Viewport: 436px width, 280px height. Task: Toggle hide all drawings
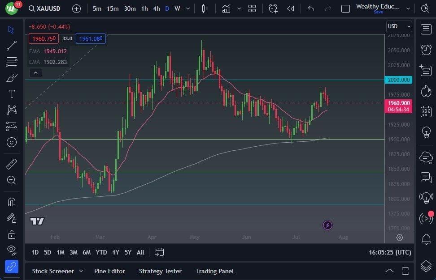coord(12,250)
